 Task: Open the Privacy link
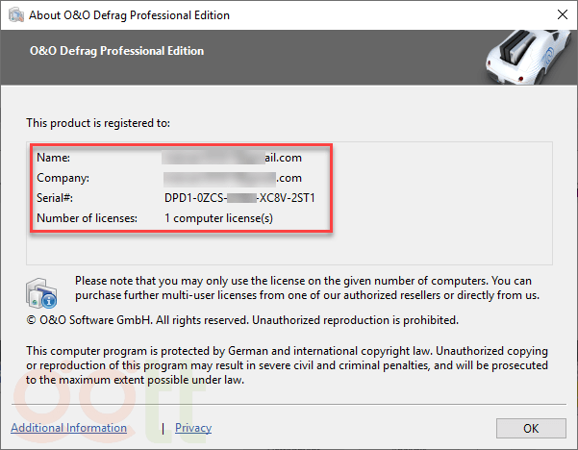[193, 428]
